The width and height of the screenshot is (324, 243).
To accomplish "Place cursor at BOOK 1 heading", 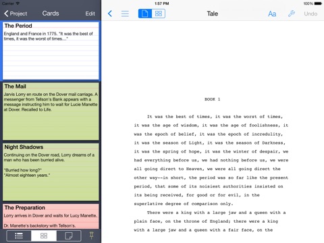I will (x=212, y=99).
